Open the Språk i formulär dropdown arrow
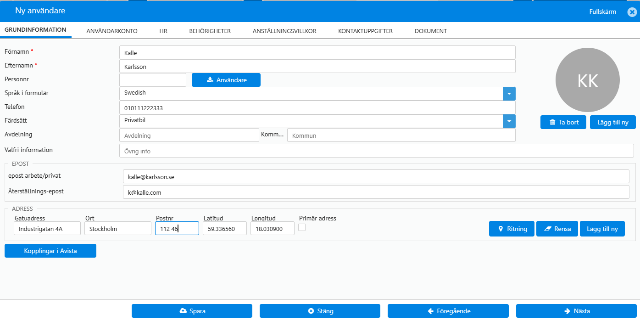The width and height of the screenshot is (640, 321). tap(509, 94)
